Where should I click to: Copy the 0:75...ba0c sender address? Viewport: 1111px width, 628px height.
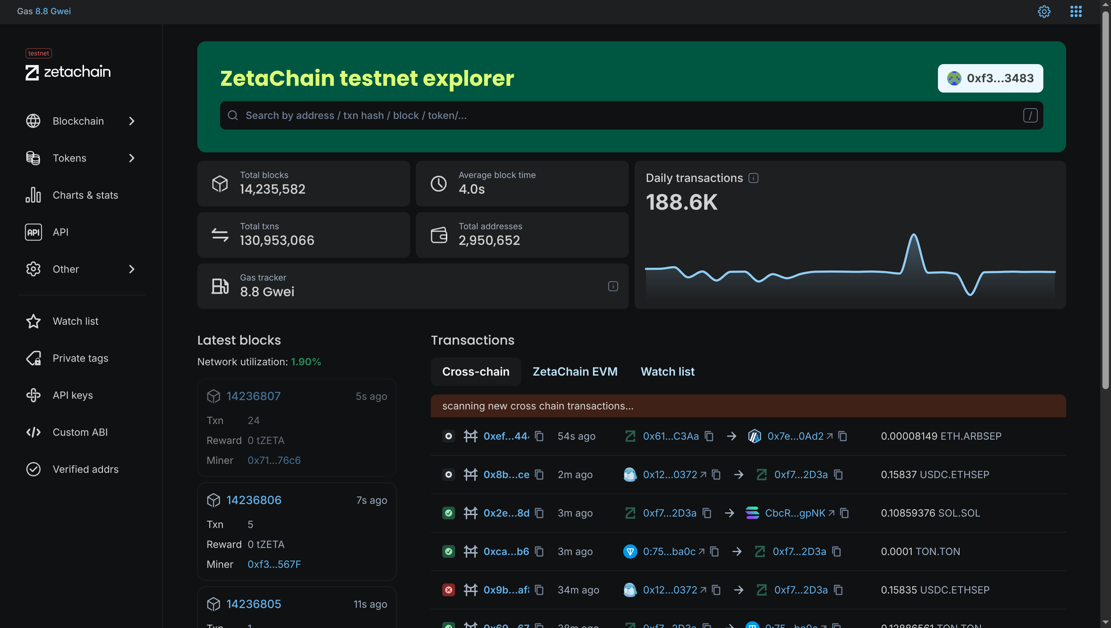715,551
